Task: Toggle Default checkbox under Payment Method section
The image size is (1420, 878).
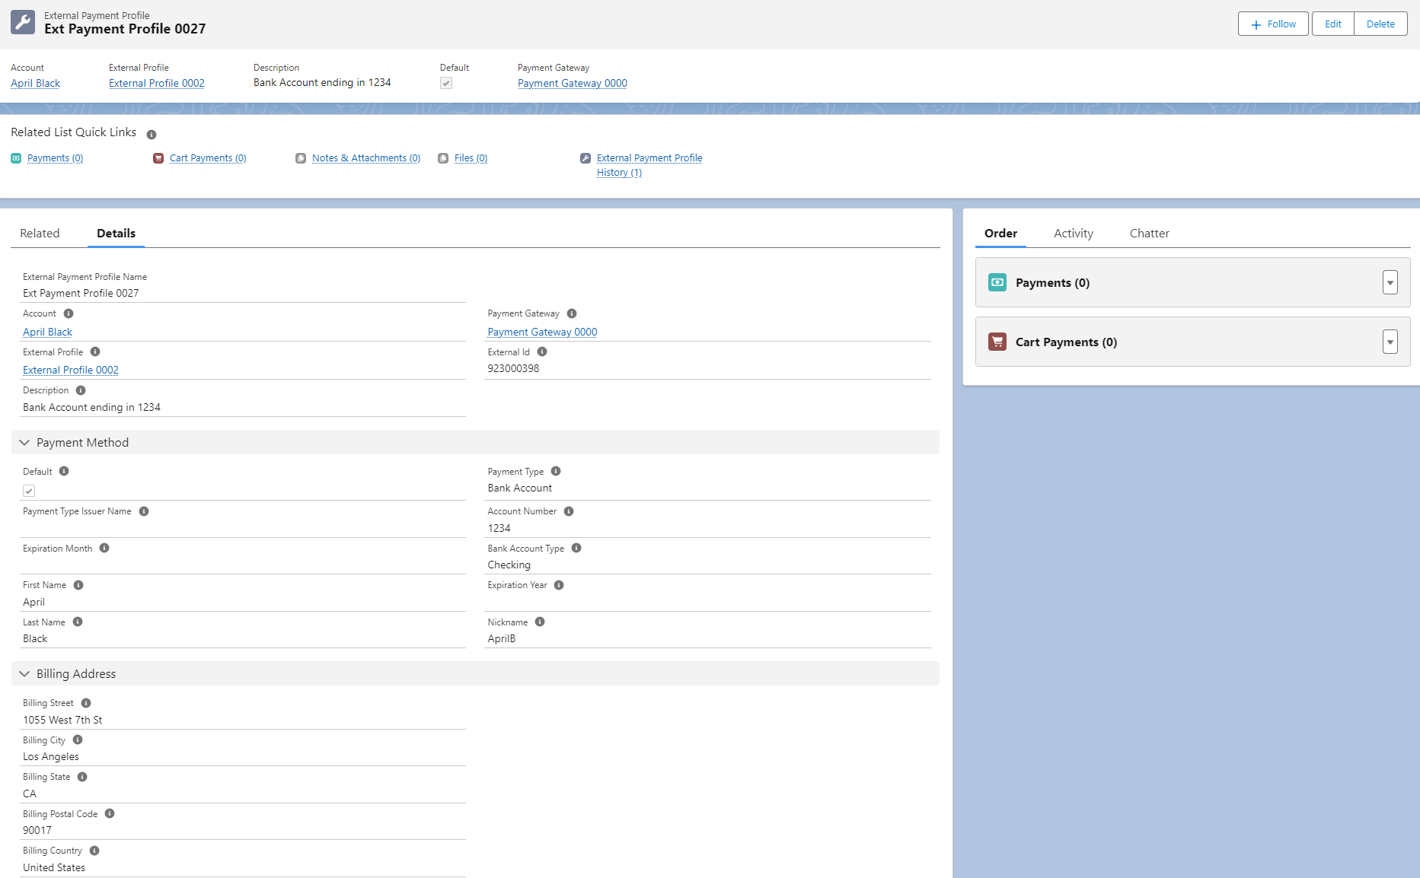Action: 29,491
